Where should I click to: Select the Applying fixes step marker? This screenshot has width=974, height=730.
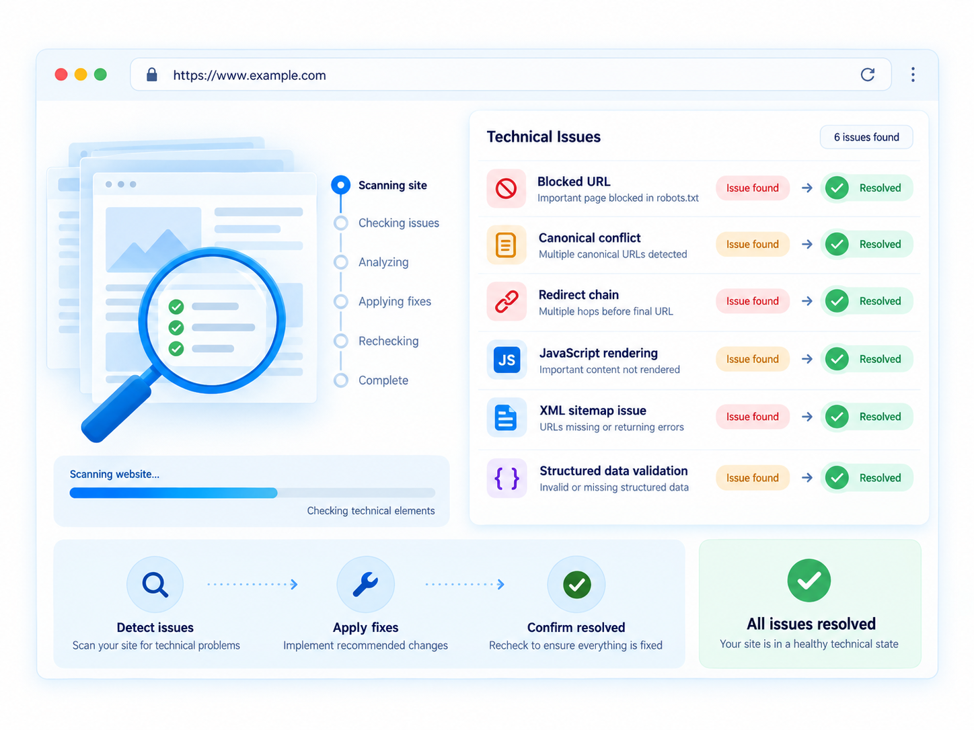[341, 302]
